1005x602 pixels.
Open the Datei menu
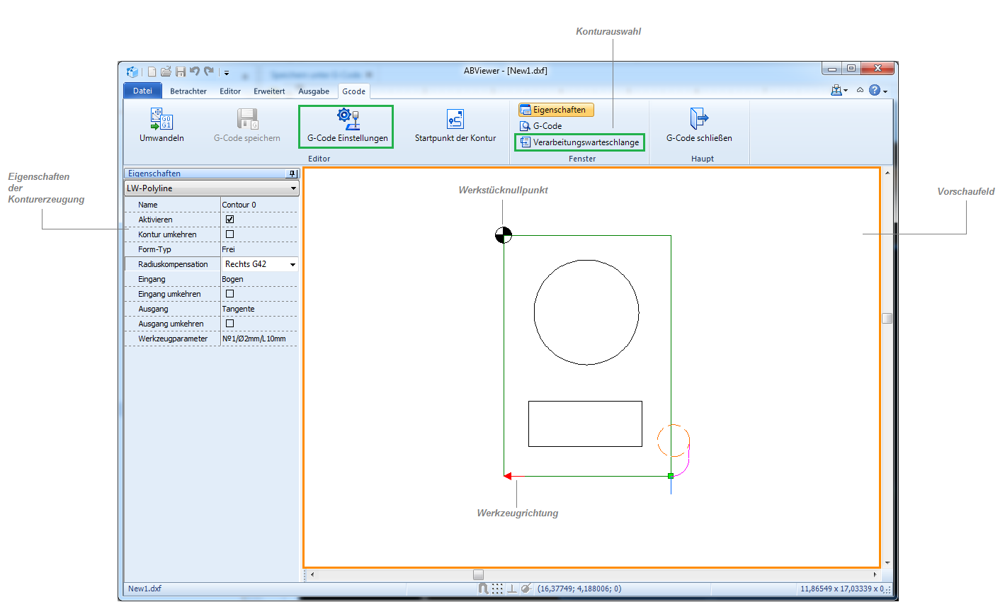(142, 91)
